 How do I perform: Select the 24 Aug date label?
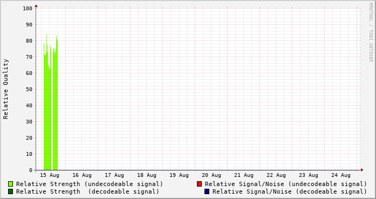pos(341,175)
